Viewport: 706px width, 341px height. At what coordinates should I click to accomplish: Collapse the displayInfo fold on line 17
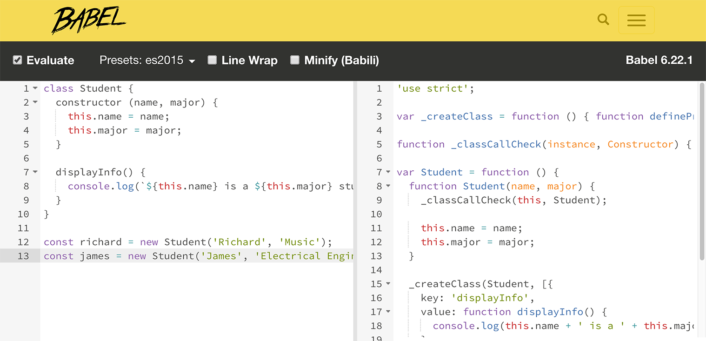tap(389, 312)
